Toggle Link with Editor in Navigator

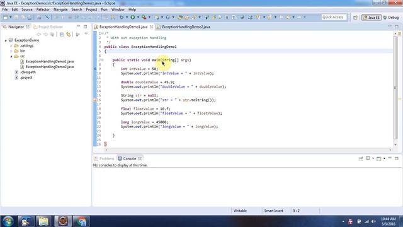pyautogui.click(x=69, y=34)
